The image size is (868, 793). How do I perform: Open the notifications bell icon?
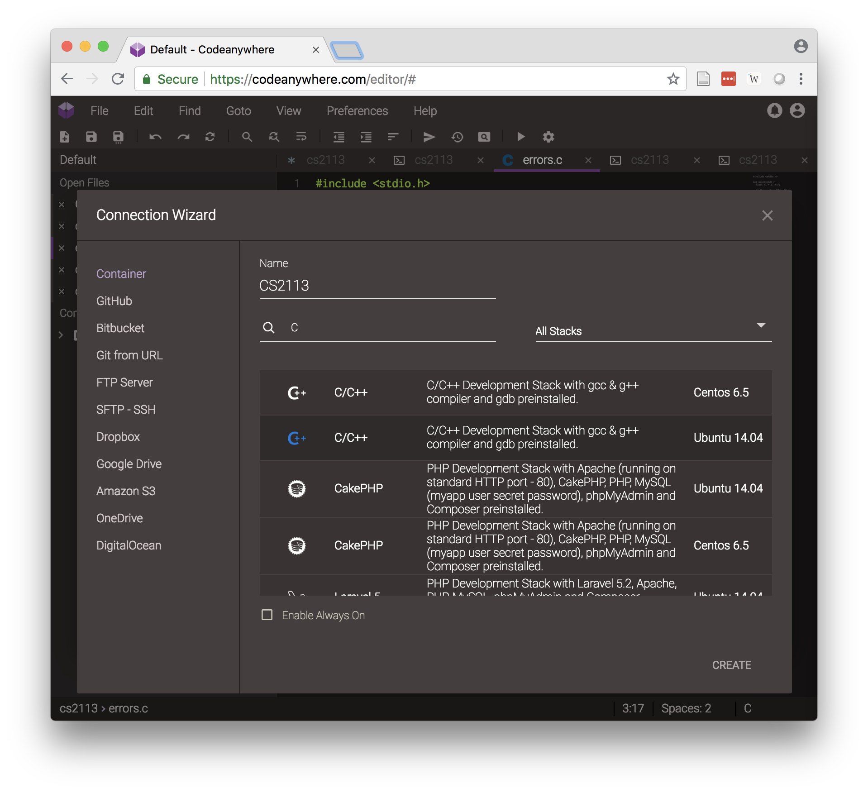[775, 110]
